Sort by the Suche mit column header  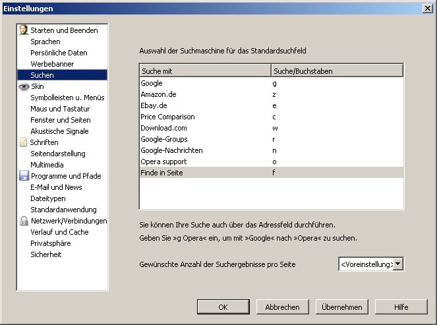pyautogui.click(x=206, y=71)
